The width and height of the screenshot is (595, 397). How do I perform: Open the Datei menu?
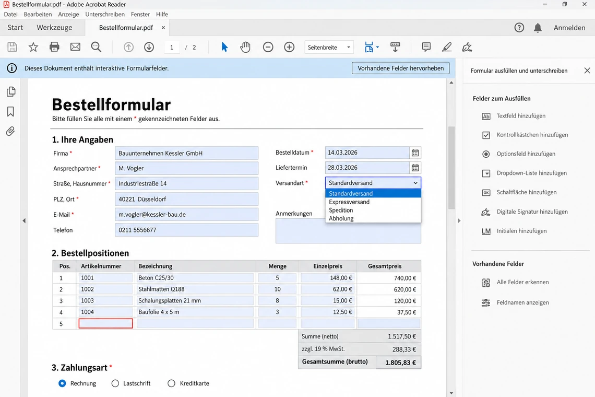click(x=10, y=15)
